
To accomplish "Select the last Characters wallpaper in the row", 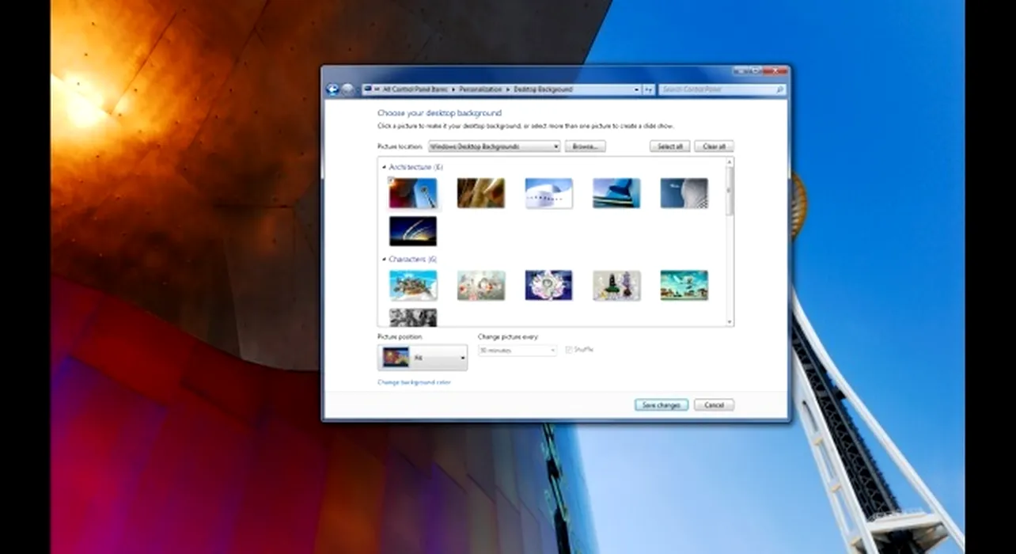I will pyautogui.click(x=684, y=286).
